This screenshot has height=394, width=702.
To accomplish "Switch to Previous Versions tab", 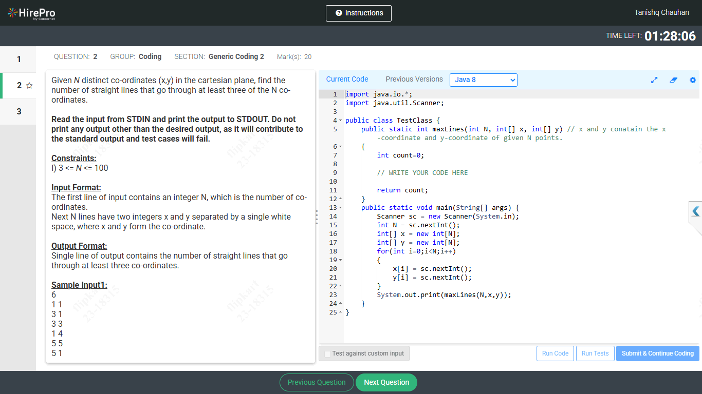I will click(x=414, y=80).
